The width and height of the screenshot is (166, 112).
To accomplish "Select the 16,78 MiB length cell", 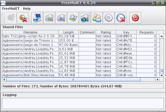I will 69,67.
